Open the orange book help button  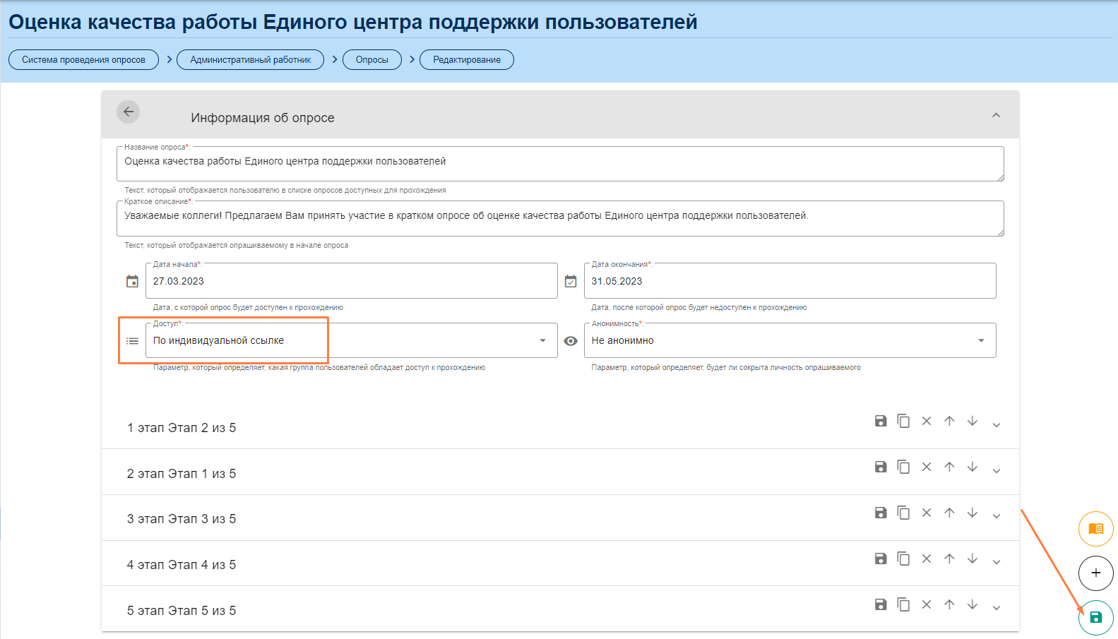pyautogui.click(x=1095, y=529)
